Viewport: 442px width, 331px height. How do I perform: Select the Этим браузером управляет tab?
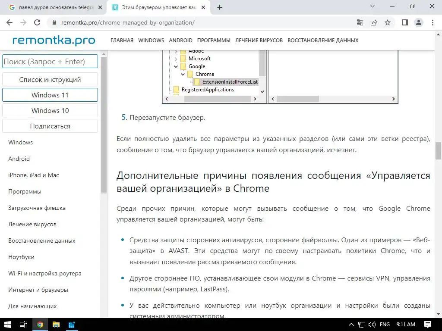(x=158, y=8)
